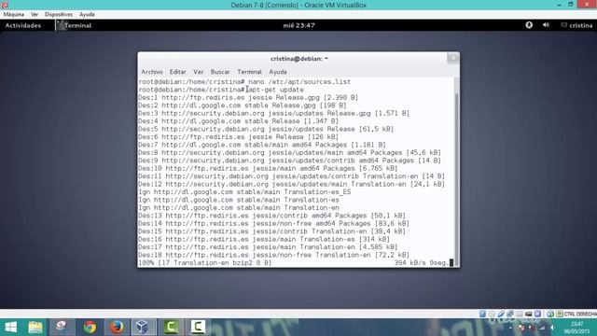Open the white Camtasia taskbar icon

coord(198,328)
